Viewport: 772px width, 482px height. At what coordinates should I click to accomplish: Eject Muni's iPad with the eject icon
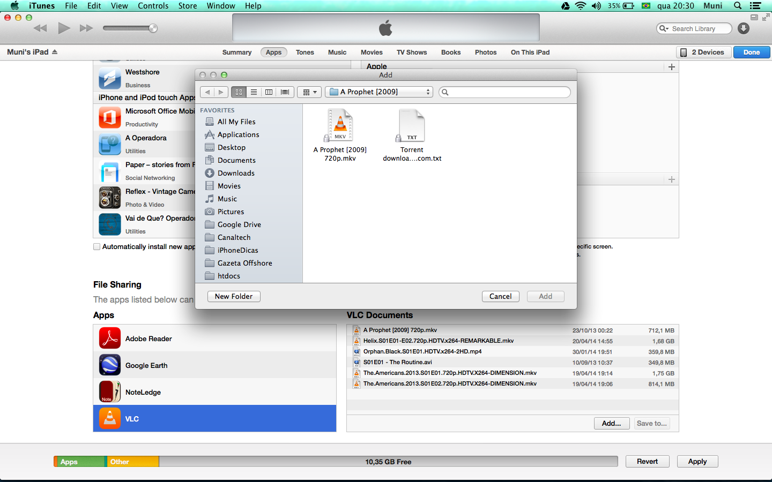point(55,52)
